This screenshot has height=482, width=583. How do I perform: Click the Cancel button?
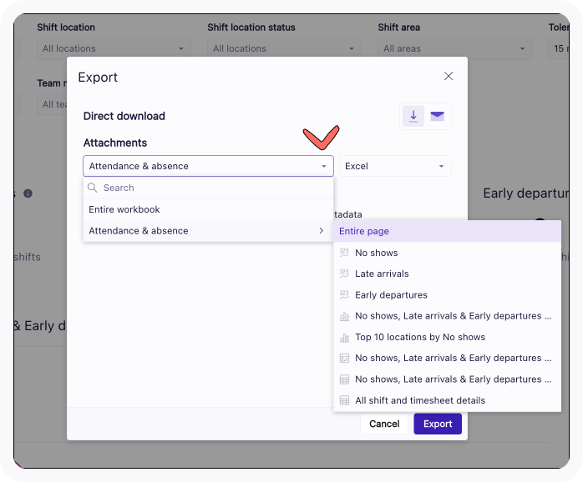(384, 424)
